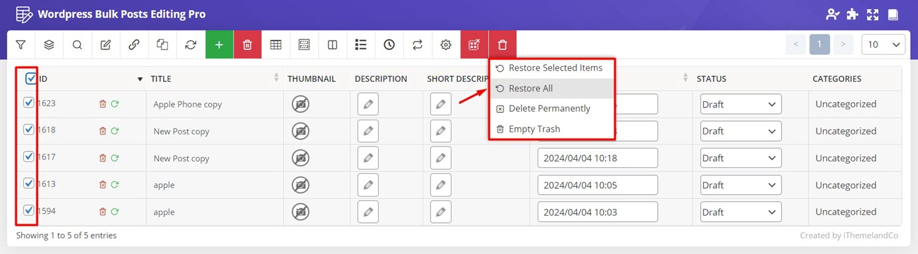Open the filter form icon
This screenshot has height=254, width=918.
pos(21,45)
